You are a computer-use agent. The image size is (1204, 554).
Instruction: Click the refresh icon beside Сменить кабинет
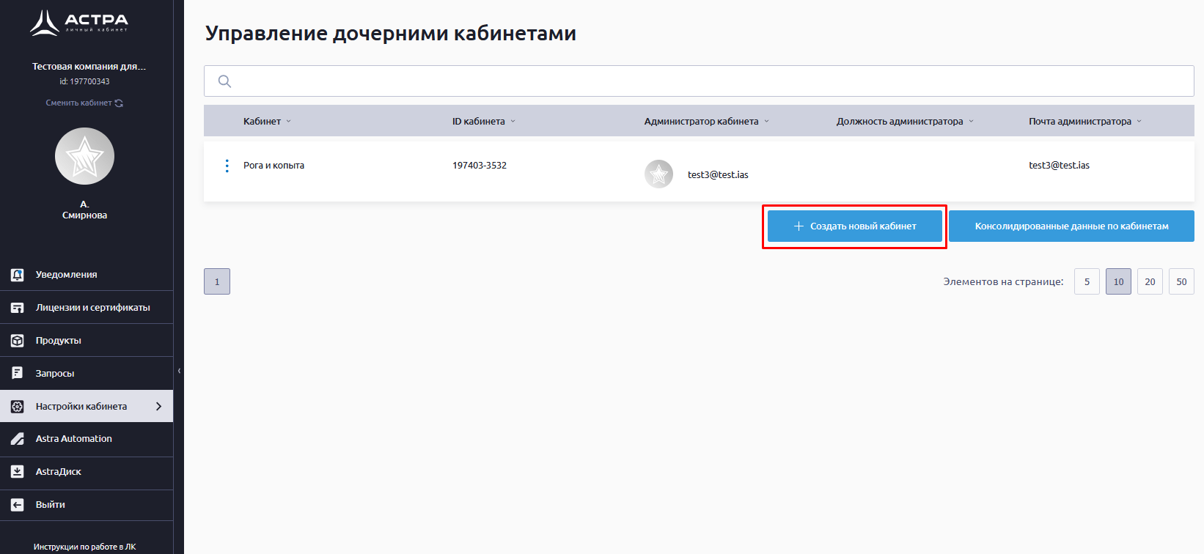[x=119, y=103]
